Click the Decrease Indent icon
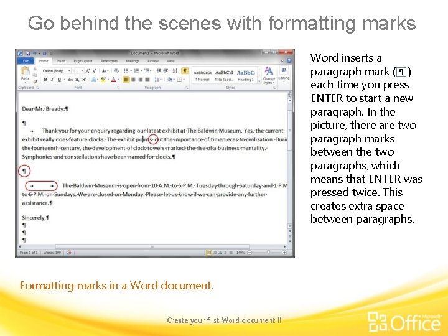Viewport: 448px width, 336px height. [x=159, y=71]
